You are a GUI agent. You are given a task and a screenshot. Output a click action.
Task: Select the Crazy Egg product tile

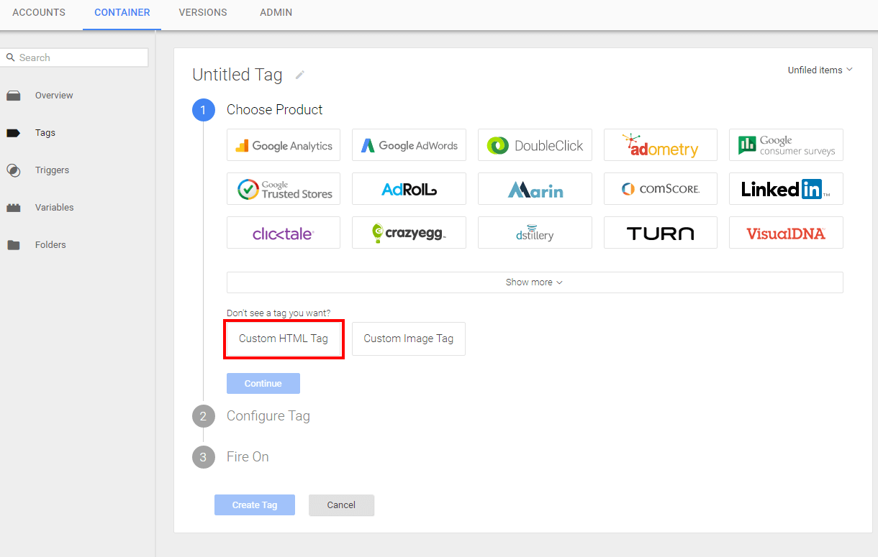(x=409, y=233)
